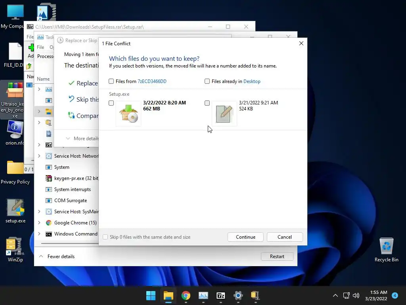
Task: Open the Windows Start menu
Action: tap(151, 295)
